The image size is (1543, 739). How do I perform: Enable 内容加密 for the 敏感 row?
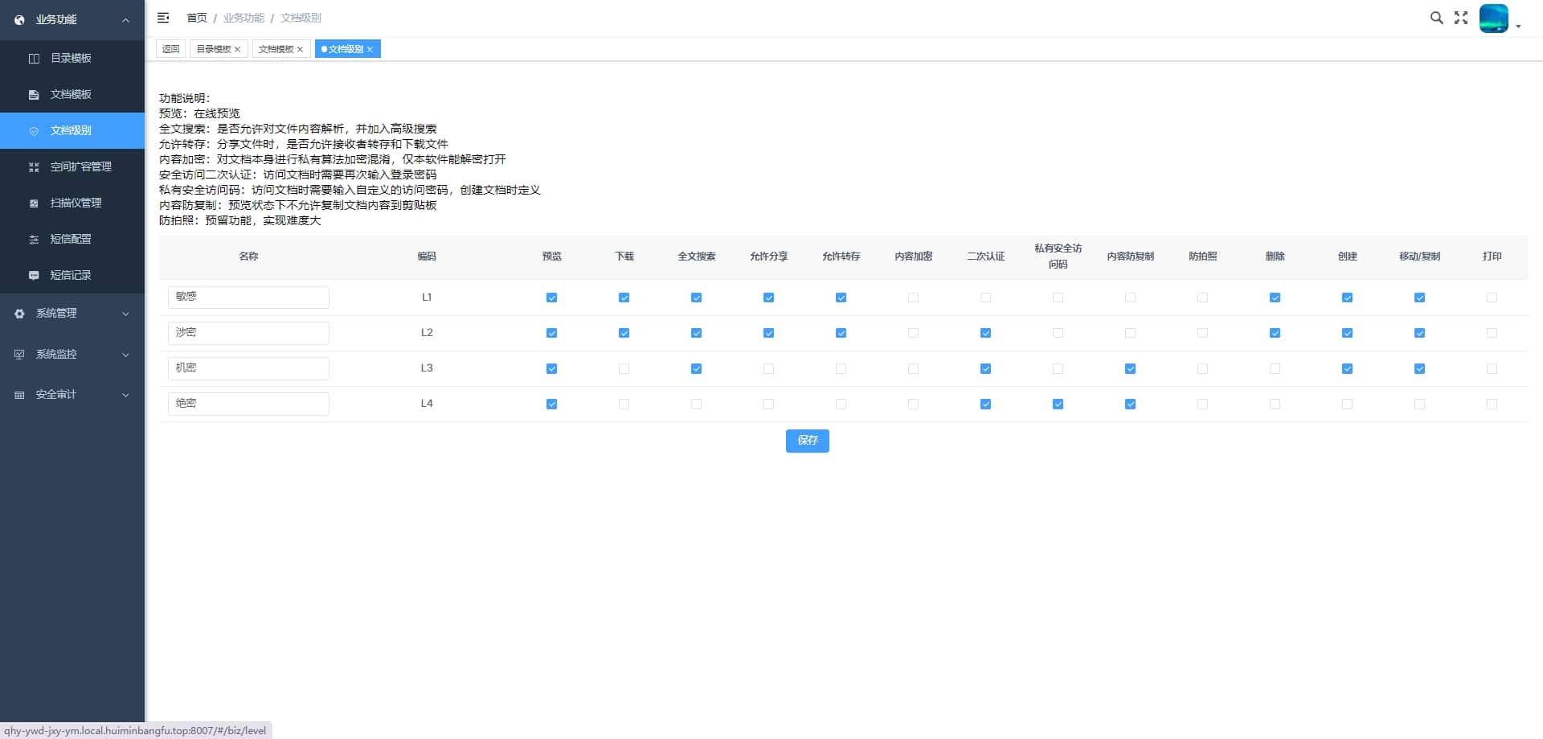(x=913, y=298)
